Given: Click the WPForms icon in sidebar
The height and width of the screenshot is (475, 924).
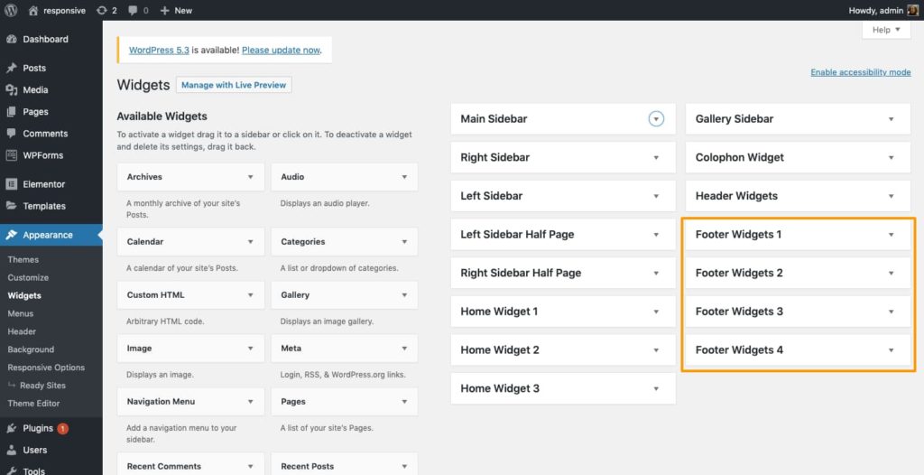Looking at the screenshot, I should point(11,155).
